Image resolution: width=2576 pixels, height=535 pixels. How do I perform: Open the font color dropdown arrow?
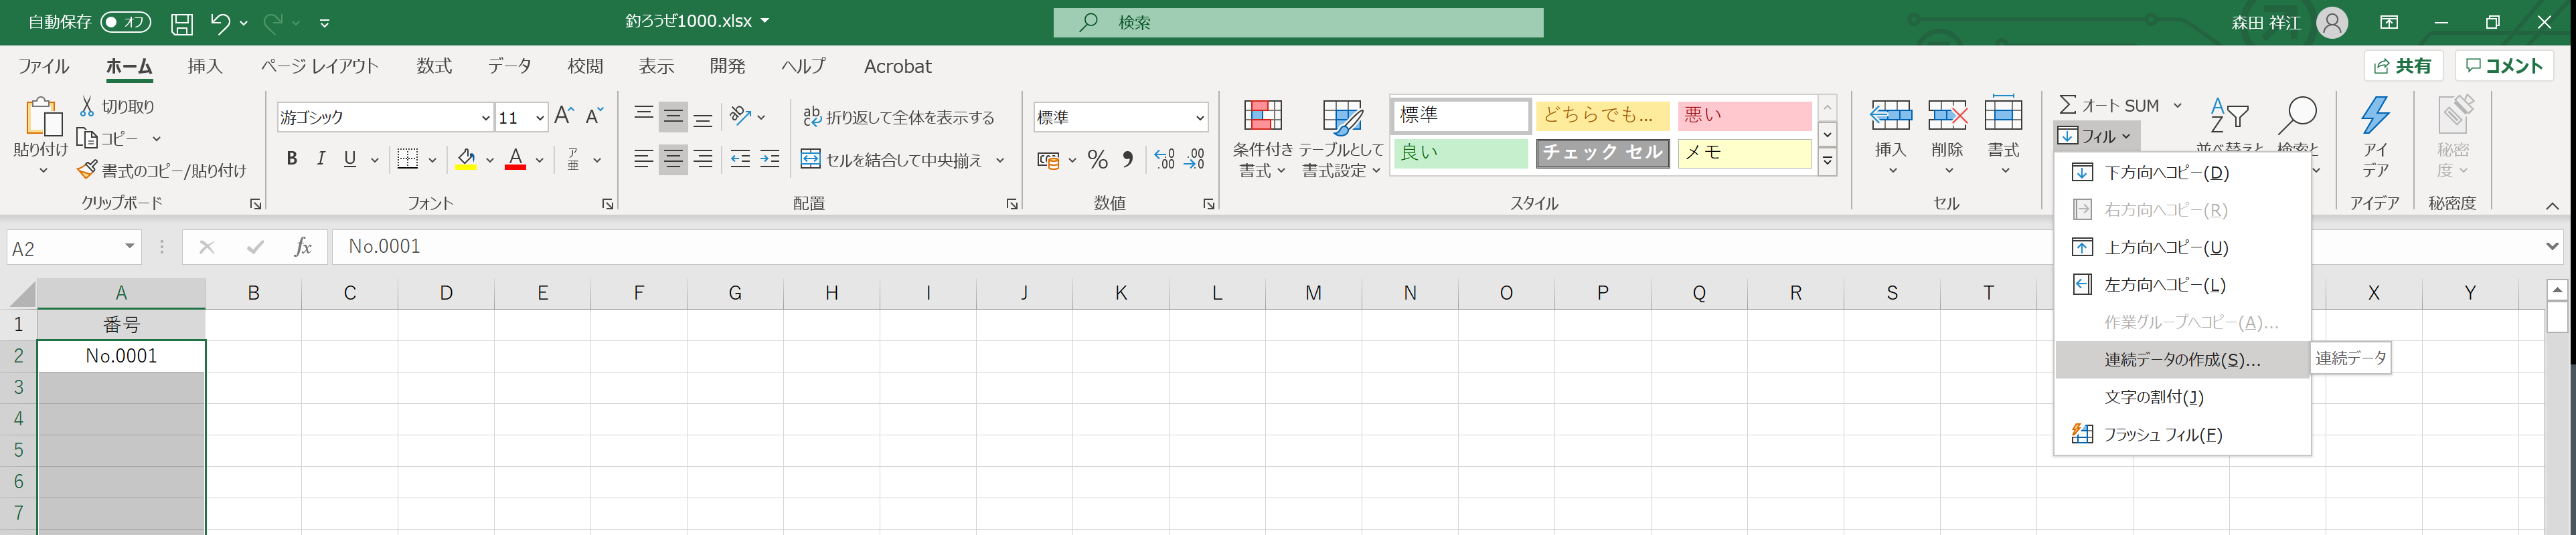coord(539,160)
